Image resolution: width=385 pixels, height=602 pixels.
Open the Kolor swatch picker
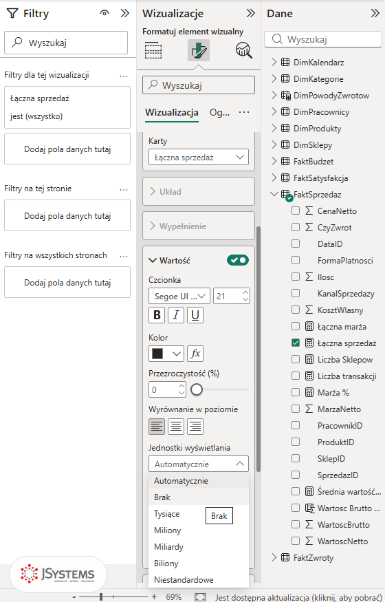[166, 354]
